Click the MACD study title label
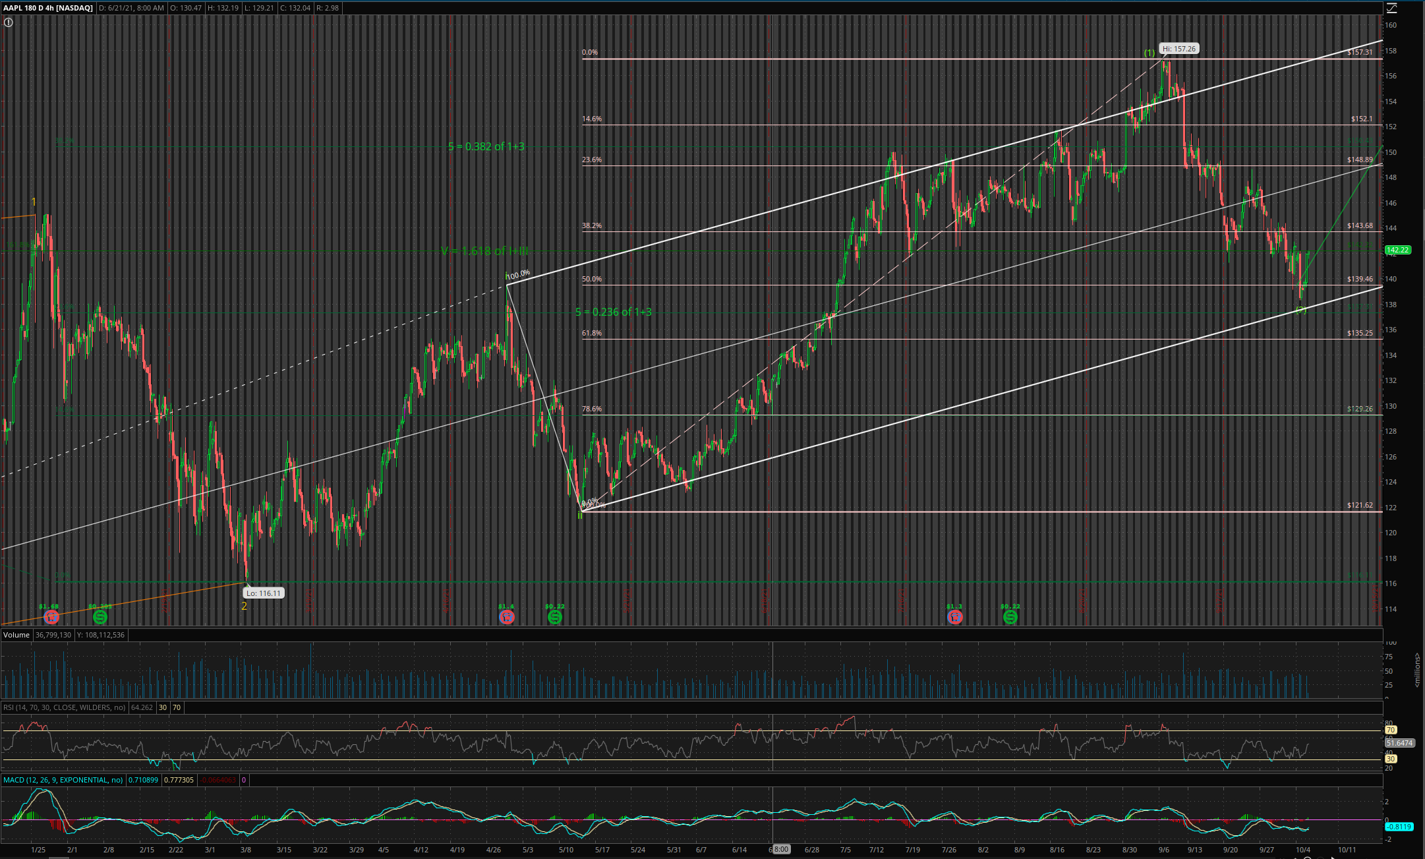 tap(63, 780)
